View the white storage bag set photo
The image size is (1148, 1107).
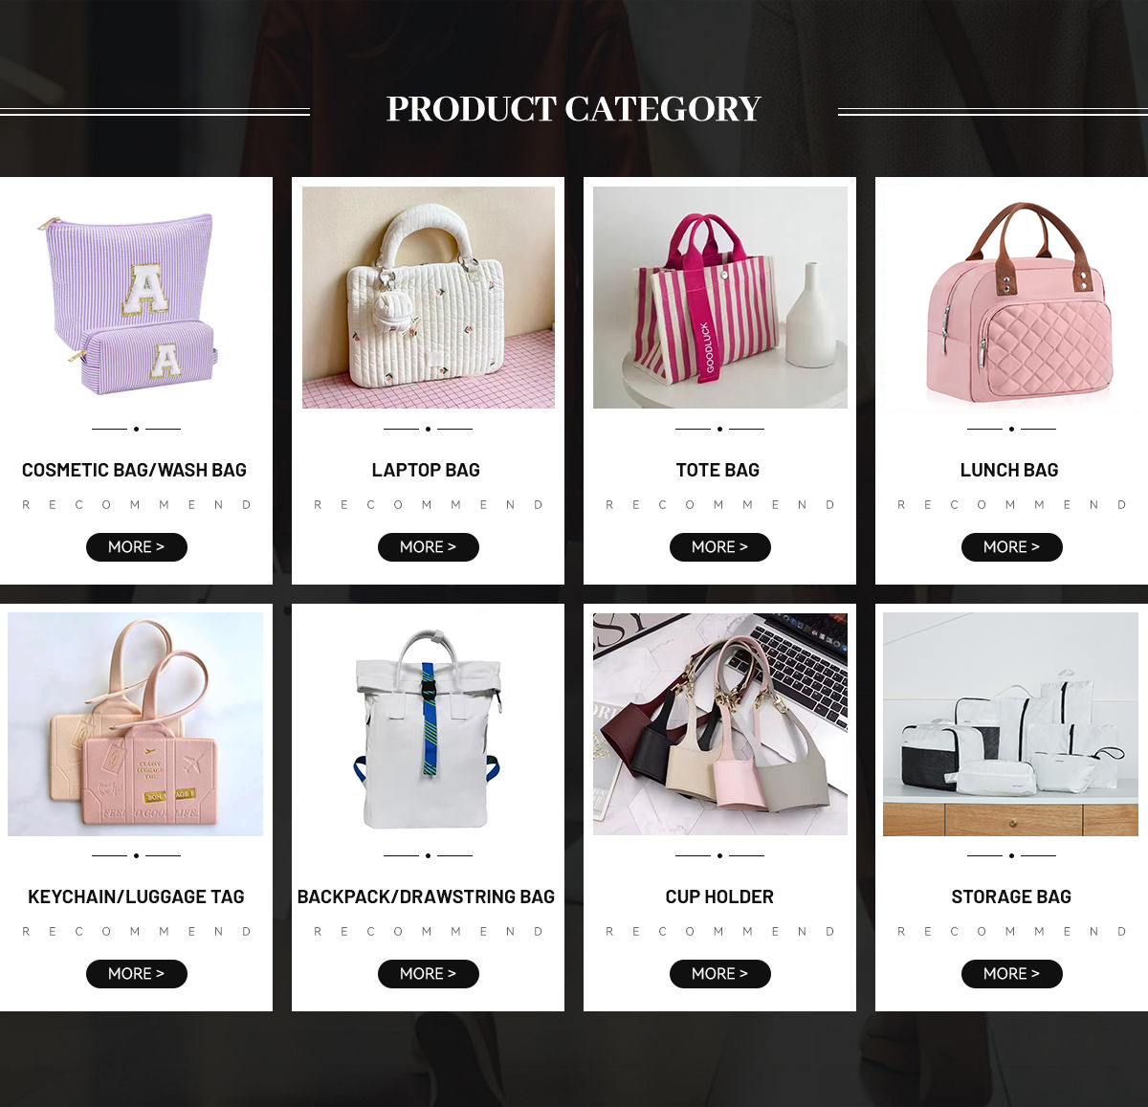pyautogui.click(x=1011, y=724)
